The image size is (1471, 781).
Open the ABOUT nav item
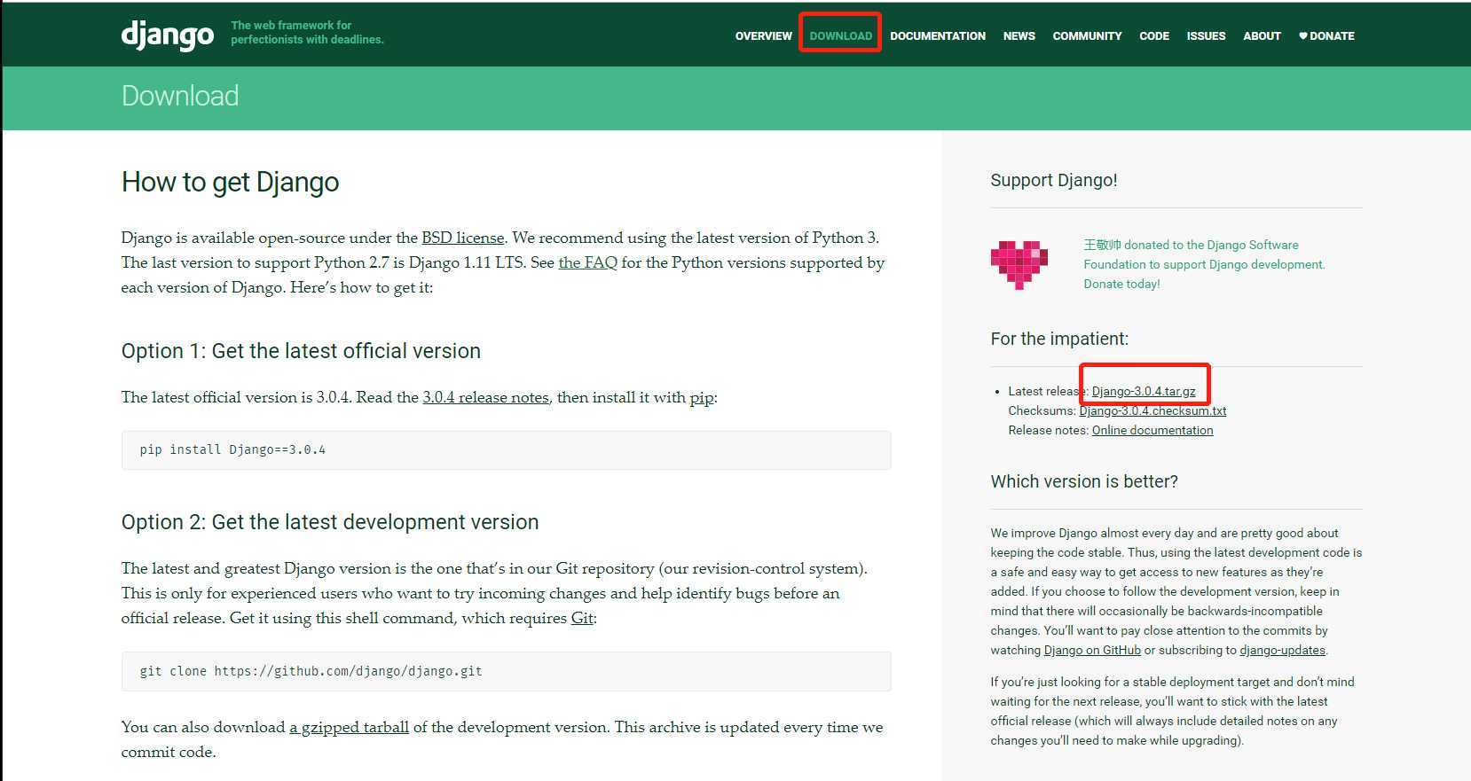tap(1262, 36)
